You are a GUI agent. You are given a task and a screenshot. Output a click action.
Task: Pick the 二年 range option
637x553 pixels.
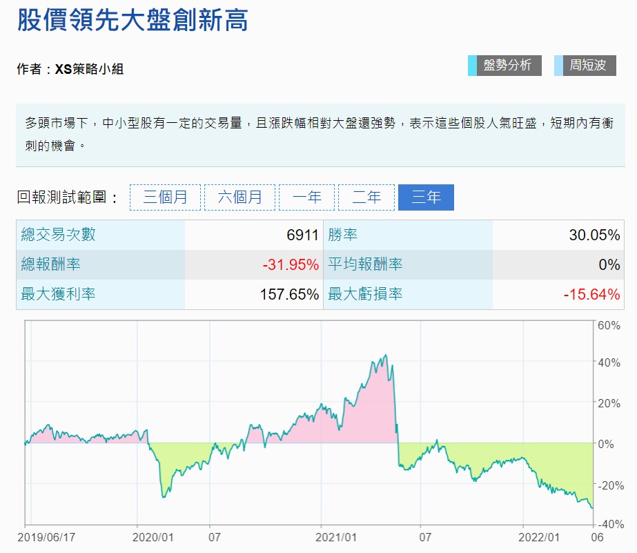[x=366, y=197]
